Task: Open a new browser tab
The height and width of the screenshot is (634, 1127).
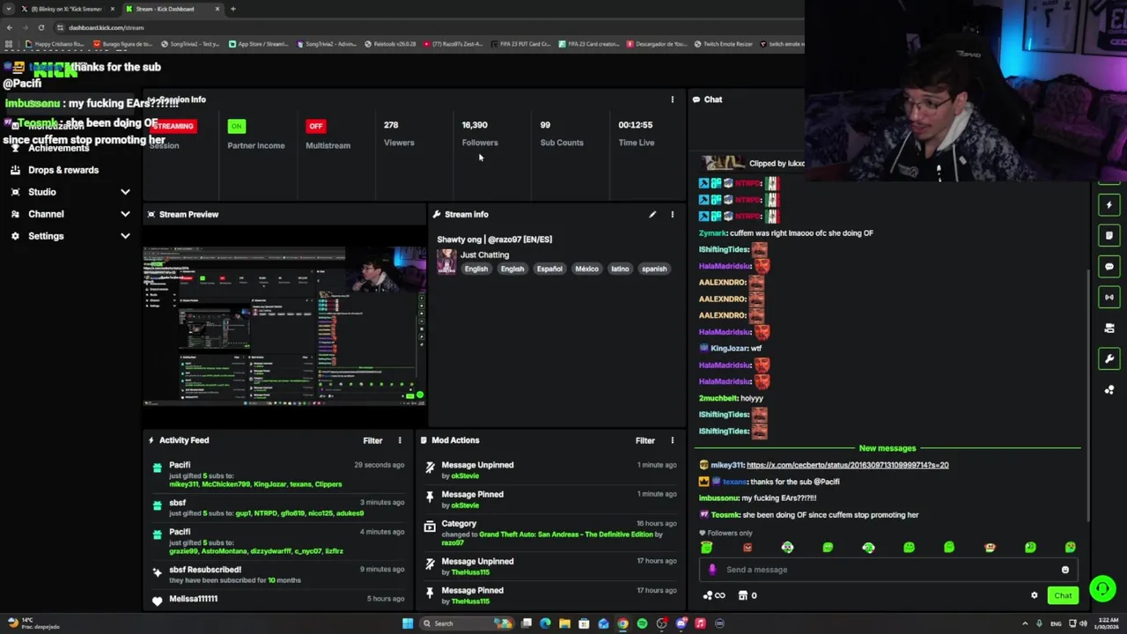Action: pyautogui.click(x=232, y=9)
